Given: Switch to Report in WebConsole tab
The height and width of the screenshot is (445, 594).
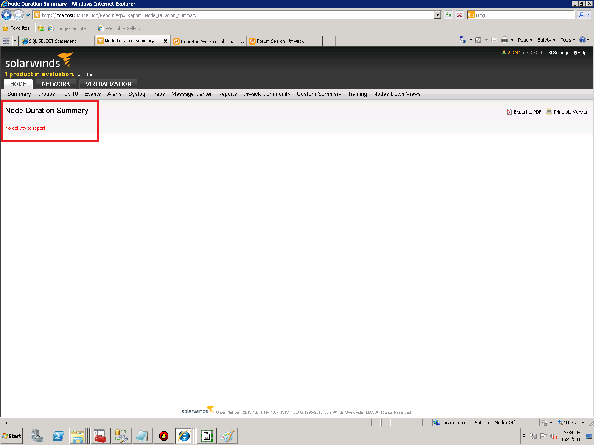Looking at the screenshot, I should (x=209, y=41).
